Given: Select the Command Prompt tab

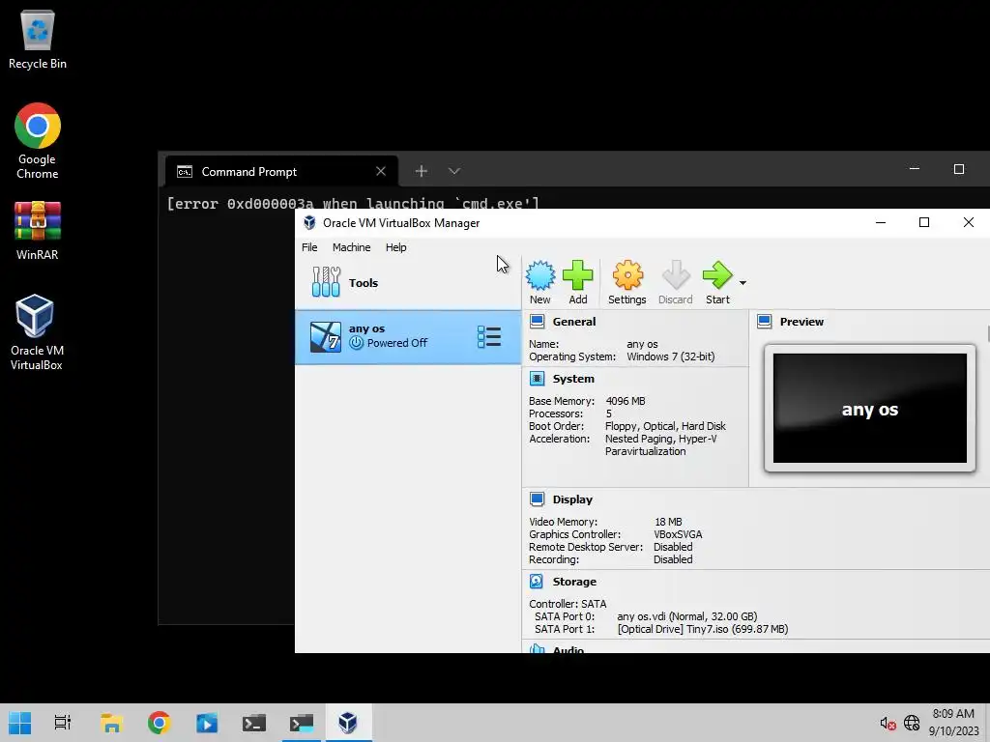Looking at the screenshot, I should coord(281,171).
